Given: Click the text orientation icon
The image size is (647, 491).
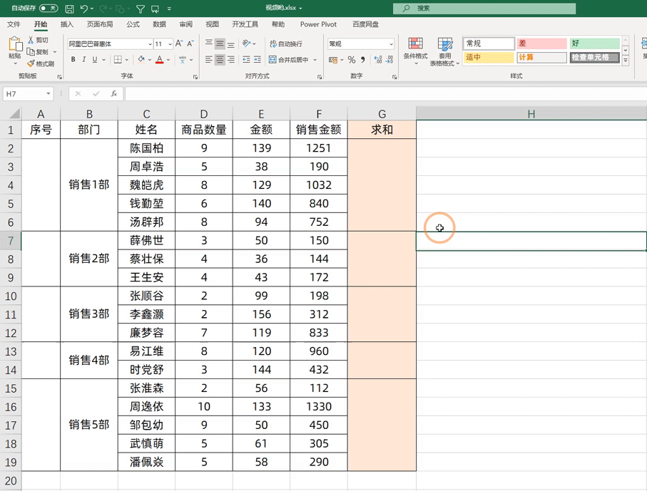Looking at the screenshot, I should [247, 43].
